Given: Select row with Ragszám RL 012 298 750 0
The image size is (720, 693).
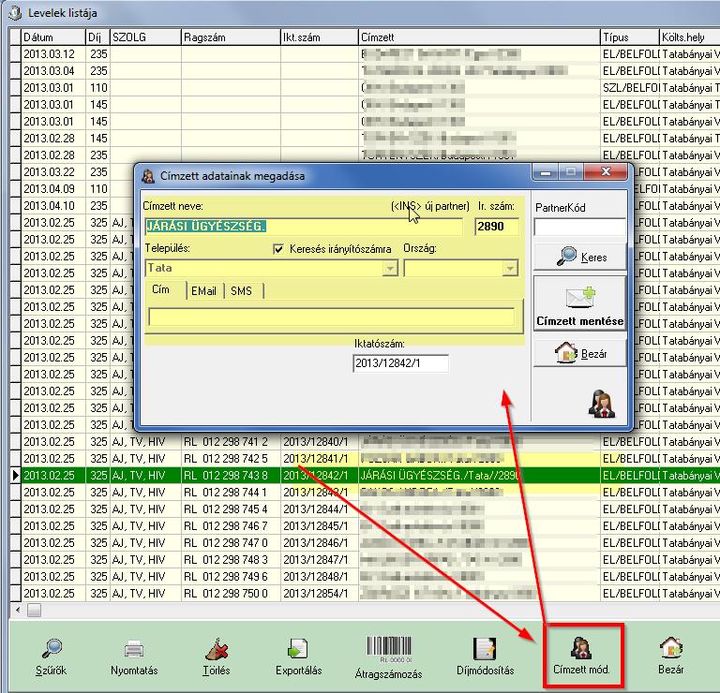Looking at the screenshot, I should [365, 594].
